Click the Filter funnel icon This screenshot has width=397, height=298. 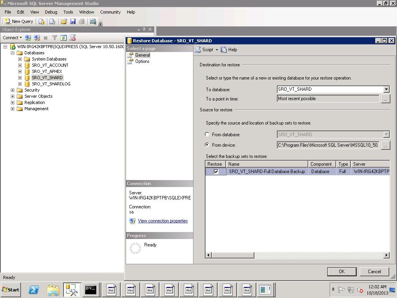tap(54, 38)
